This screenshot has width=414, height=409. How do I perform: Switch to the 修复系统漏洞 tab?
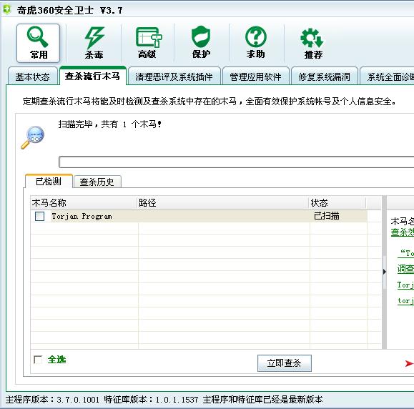point(324,77)
